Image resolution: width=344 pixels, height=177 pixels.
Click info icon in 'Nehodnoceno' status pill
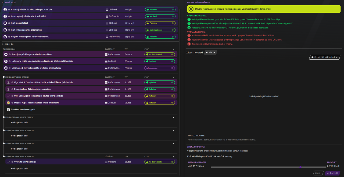tap(173, 68)
